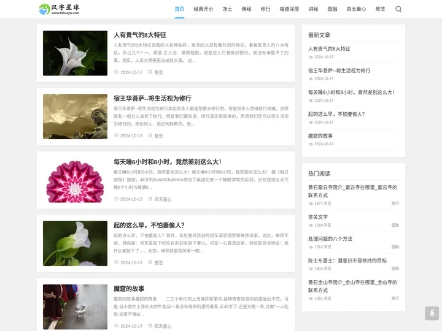Open the 首页 navigation tab
This screenshot has height=331, width=442.
pyautogui.click(x=179, y=9)
